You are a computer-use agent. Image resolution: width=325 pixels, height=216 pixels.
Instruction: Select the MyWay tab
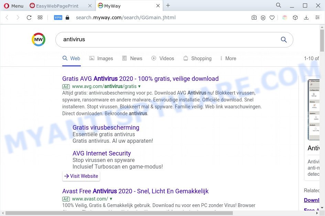pyautogui.click(x=112, y=6)
